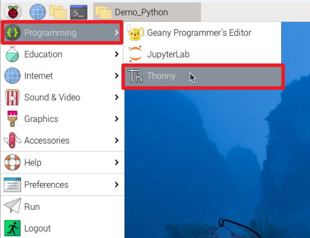
Task: Launch the web browser globe icon
Action: pyautogui.click(x=38, y=12)
